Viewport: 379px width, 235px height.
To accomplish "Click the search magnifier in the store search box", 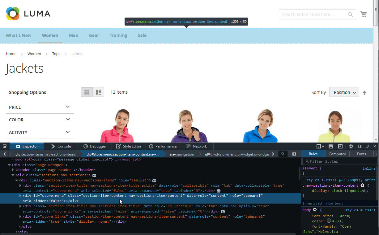I will (350, 14).
